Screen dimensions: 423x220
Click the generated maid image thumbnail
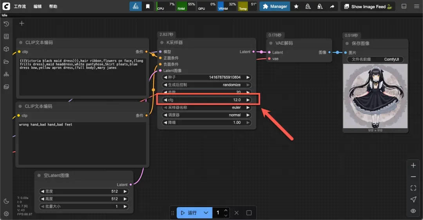(x=375, y=96)
